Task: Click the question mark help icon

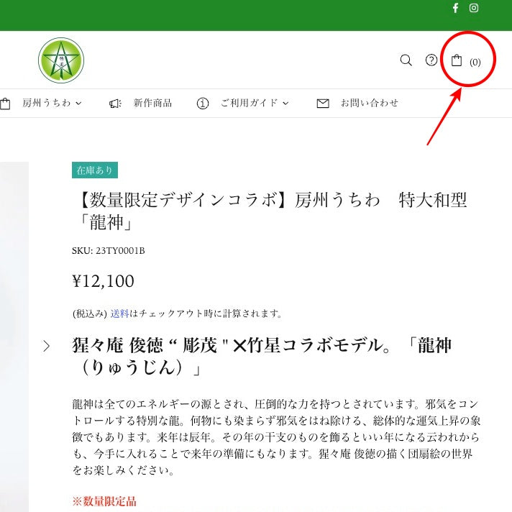Action: tap(431, 60)
